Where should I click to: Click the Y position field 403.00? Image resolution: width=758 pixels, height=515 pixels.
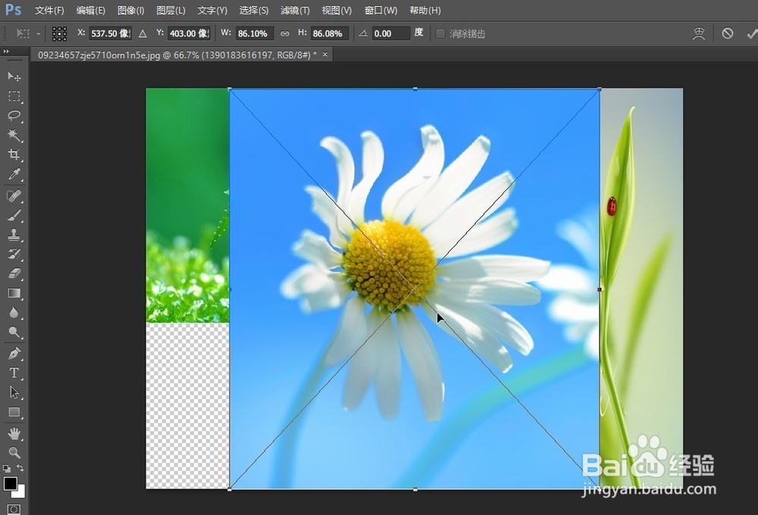point(189,33)
